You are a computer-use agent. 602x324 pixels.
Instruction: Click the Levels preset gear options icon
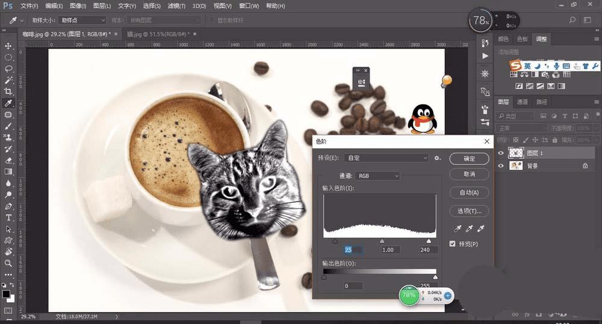[437, 158]
